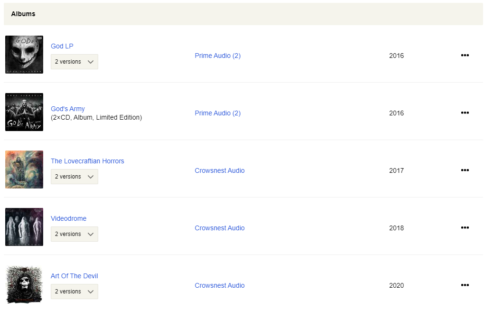Open more options for The Lovecraftian Horrors

tap(465, 170)
